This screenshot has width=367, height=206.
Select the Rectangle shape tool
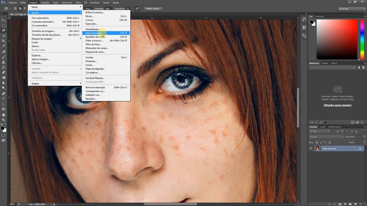point(4,109)
